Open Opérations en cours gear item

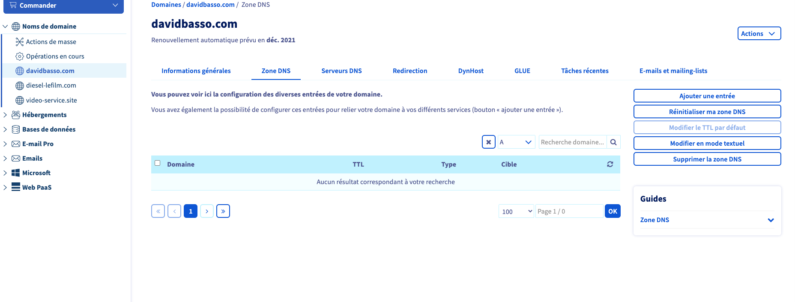tap(55, 56)
